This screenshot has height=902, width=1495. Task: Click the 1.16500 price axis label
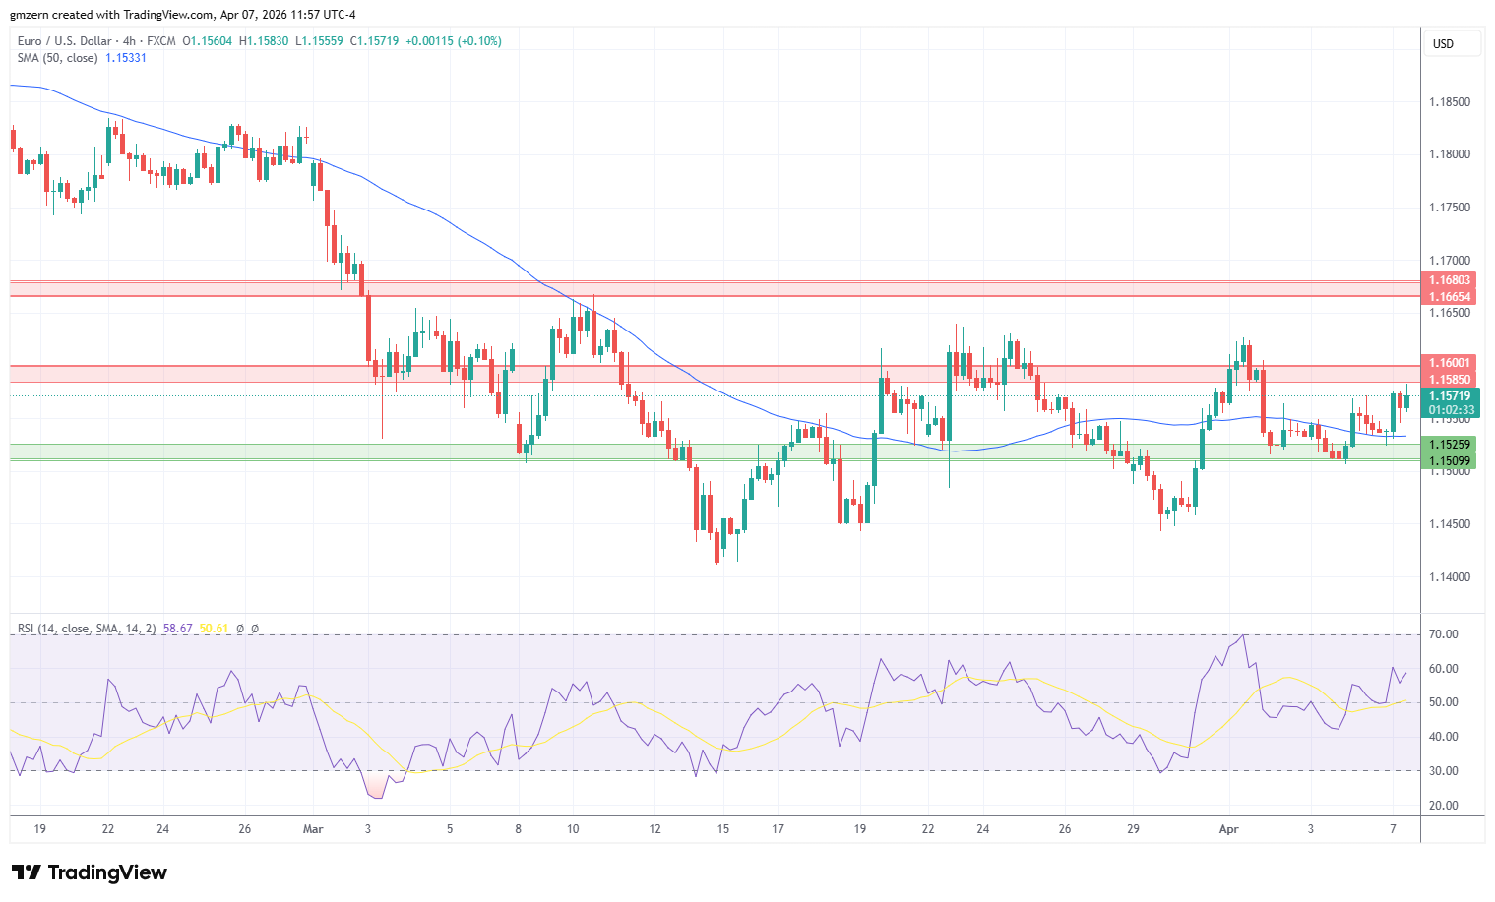coord(1450,313)
